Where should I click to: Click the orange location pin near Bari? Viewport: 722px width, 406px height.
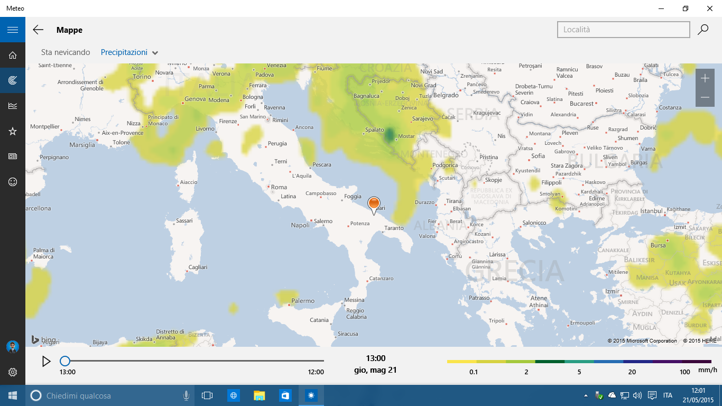click(374, 205)
